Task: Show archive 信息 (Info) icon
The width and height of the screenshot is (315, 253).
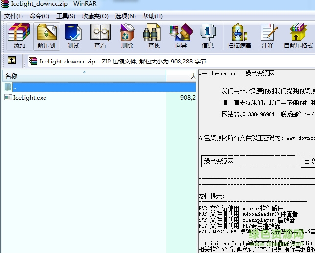Action: [207, 36]
